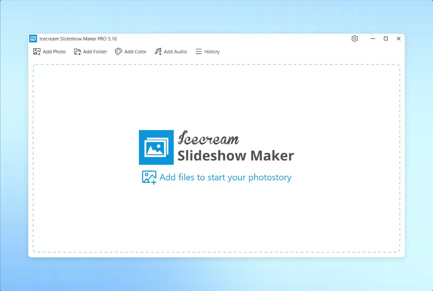The image size is (433, 291).
Task: Click Add files to start your photostory
Action: 226,177
